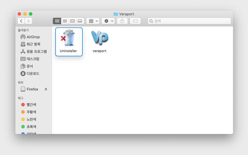
Task: Eject the Firefox disk image
Action: (x=46, y=89)
